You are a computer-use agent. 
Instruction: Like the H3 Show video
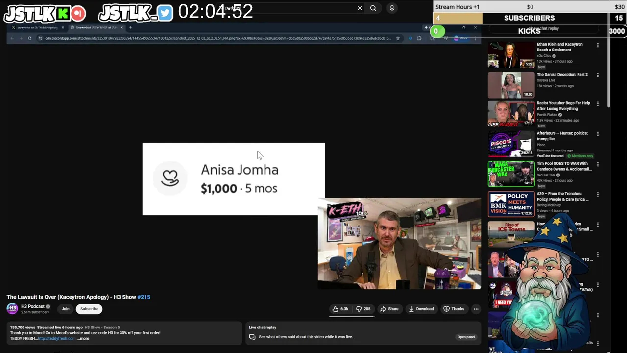[340, 309]
